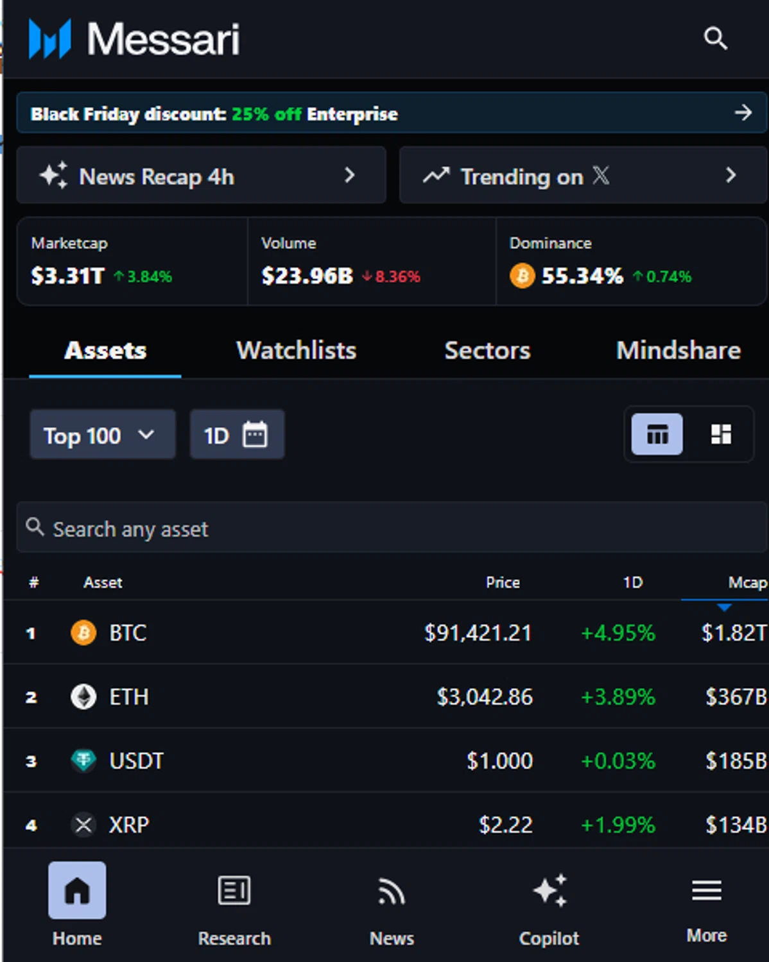The width and height of the screenshot is (769, 962).
Task: Open the ETH asset row
Action: pyautogui.click(x=129, y=696)
